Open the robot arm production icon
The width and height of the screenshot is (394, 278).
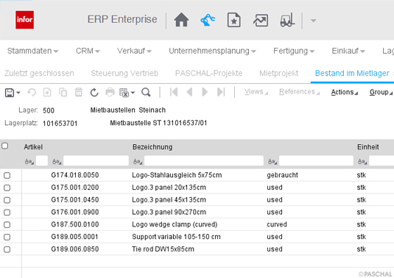coord(208,20)
